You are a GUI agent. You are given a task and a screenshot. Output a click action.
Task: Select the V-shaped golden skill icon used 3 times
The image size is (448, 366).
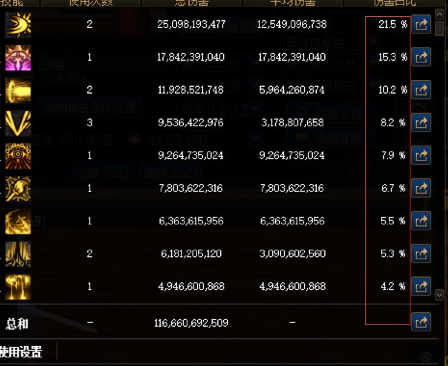point(18,123)
